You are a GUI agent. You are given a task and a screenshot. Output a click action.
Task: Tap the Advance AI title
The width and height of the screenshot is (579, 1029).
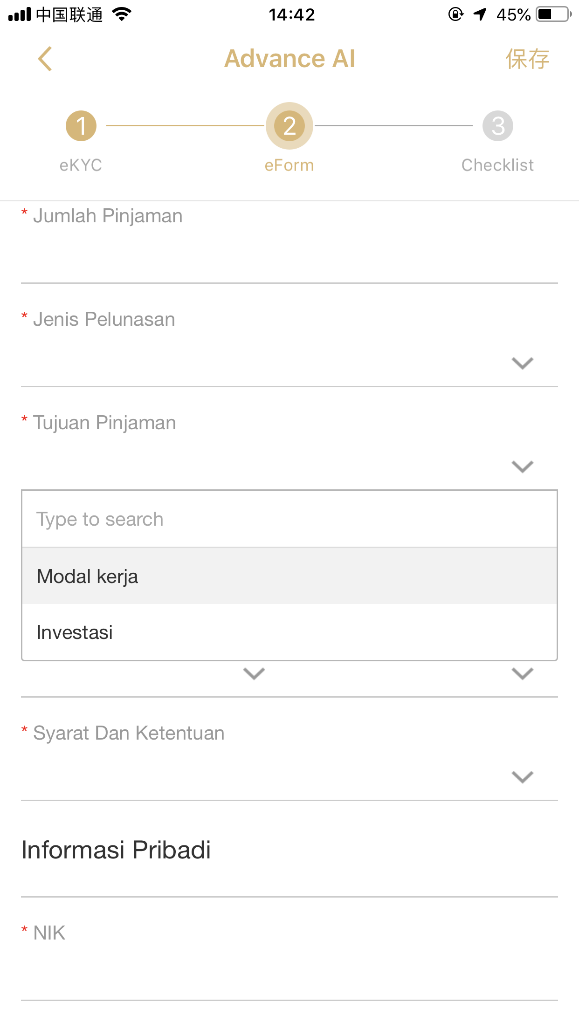coord(289,59)
